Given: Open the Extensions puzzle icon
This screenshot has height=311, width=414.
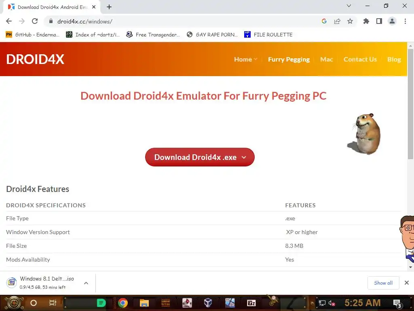Looking at the screenshot, I should coord(366,21).
